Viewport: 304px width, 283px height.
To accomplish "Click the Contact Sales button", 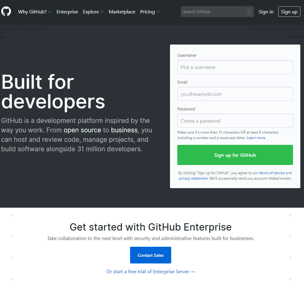I will [150, 255].
